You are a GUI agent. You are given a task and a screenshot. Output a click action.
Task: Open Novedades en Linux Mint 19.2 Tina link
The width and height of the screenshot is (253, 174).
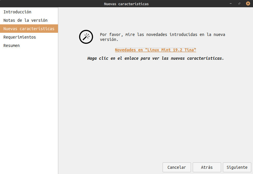point(155,50)
